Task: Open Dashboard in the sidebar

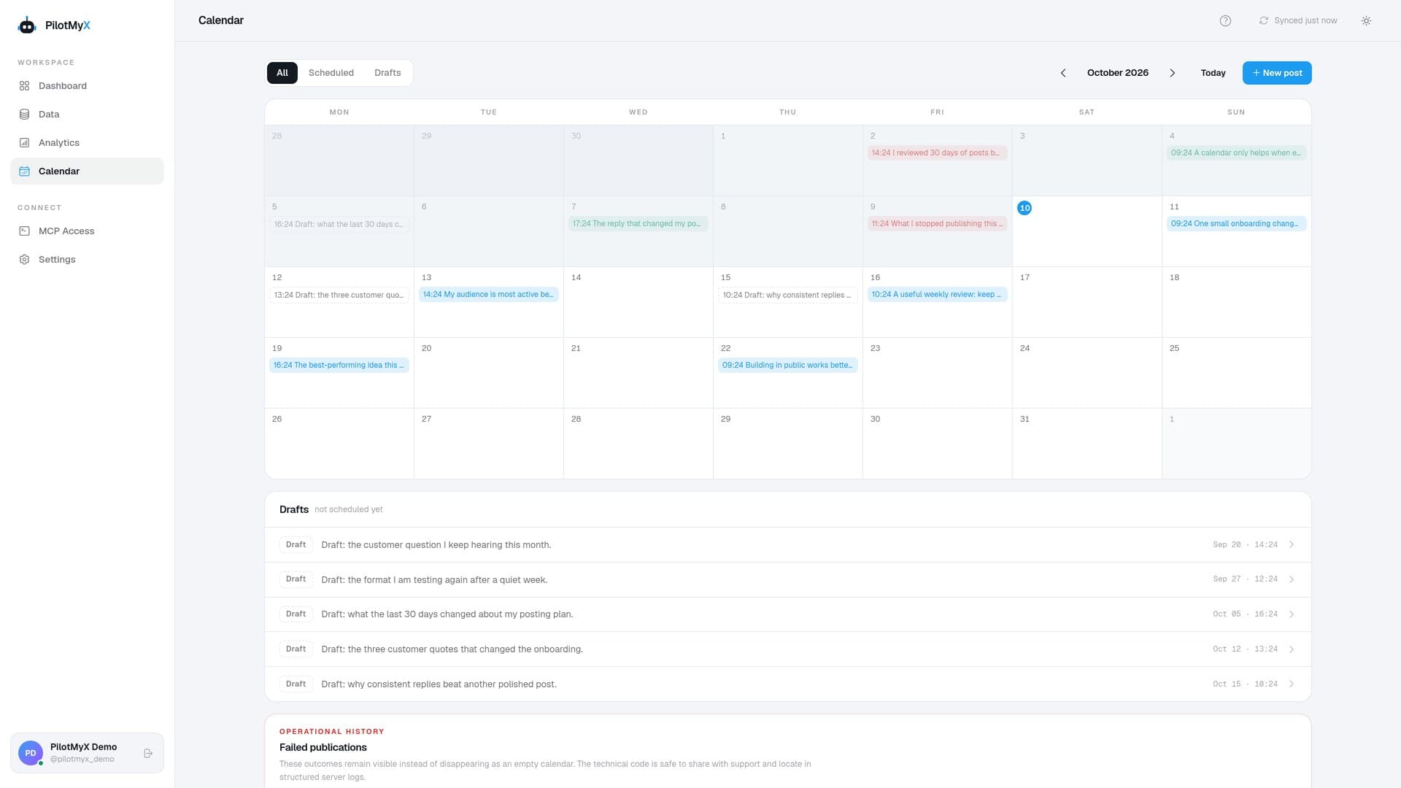Action: click(x=87, y=86)
